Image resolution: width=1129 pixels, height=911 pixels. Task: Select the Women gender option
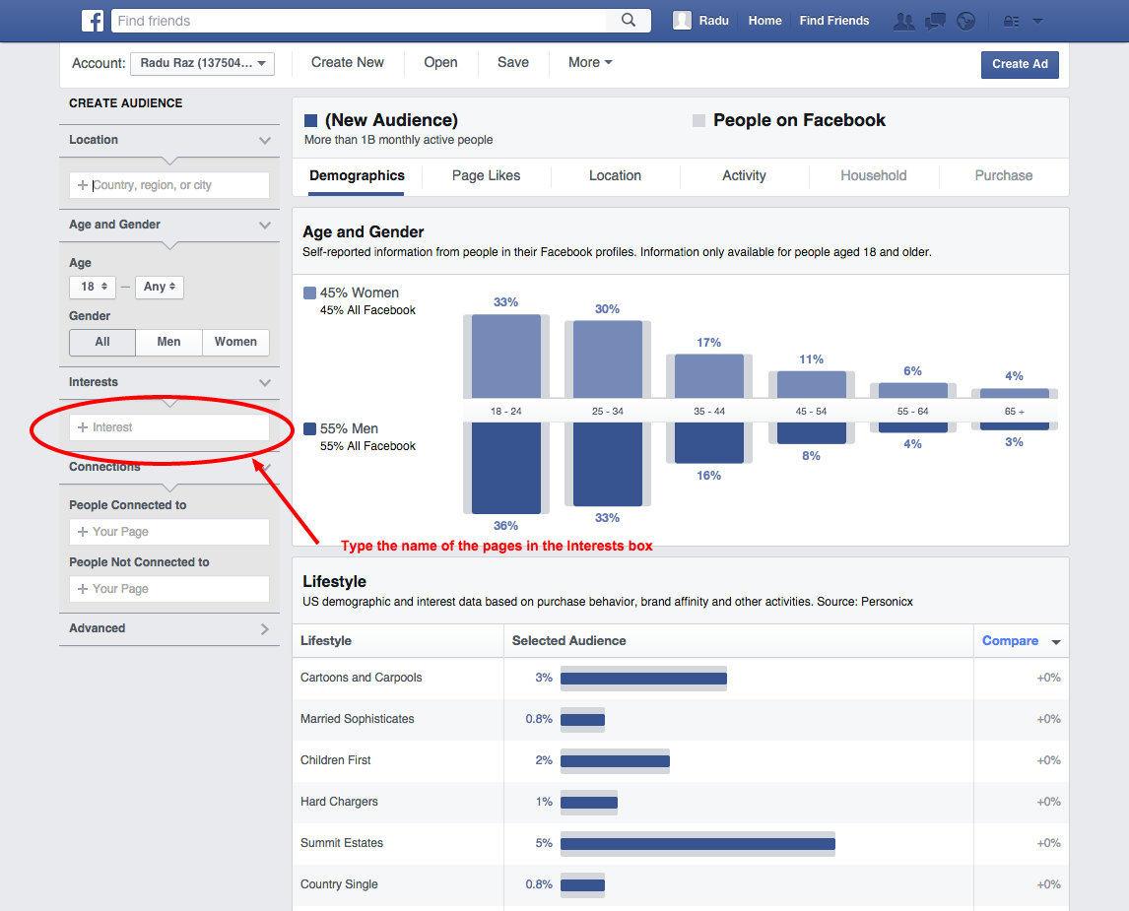click(235, 342)
